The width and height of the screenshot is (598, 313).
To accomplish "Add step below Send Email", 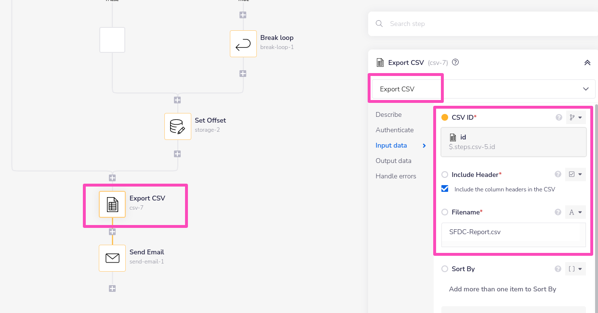I will click(x=112, y=288).
